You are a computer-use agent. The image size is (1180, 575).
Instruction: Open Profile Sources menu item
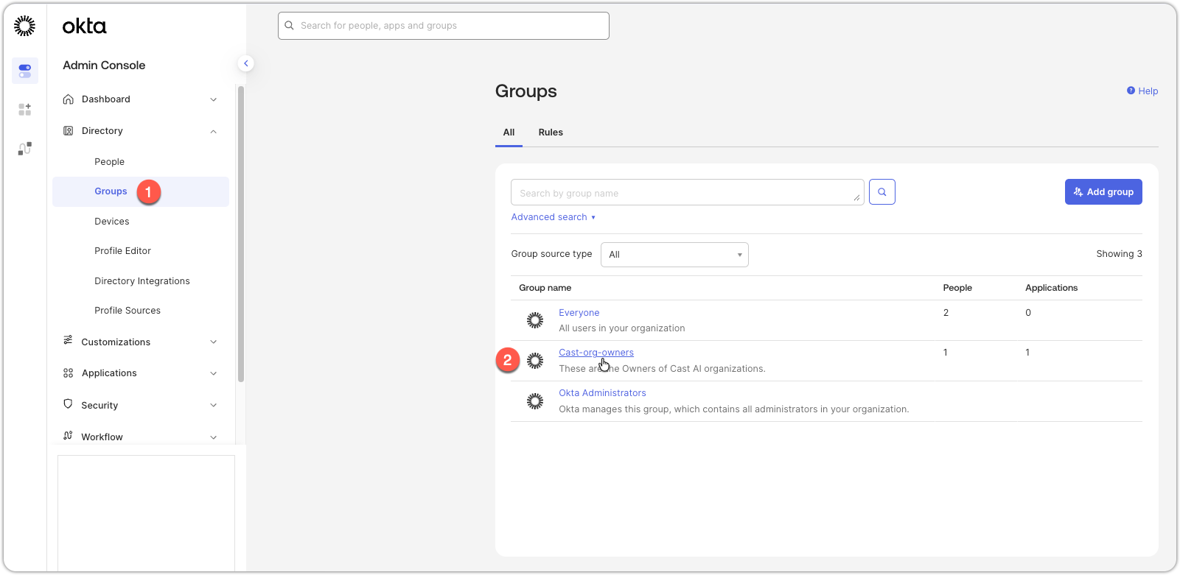(x=128, y=311)
